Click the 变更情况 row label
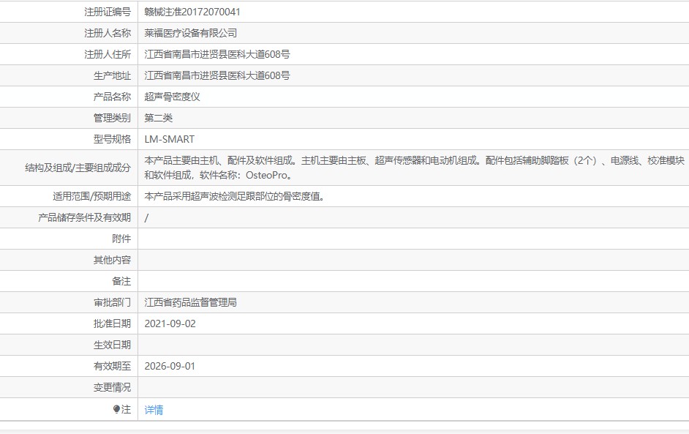689x434 pixels. [112, 387]
